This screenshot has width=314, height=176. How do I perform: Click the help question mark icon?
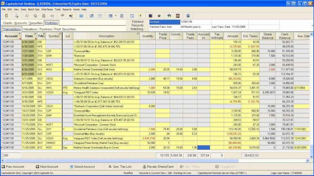pos(140,16)
